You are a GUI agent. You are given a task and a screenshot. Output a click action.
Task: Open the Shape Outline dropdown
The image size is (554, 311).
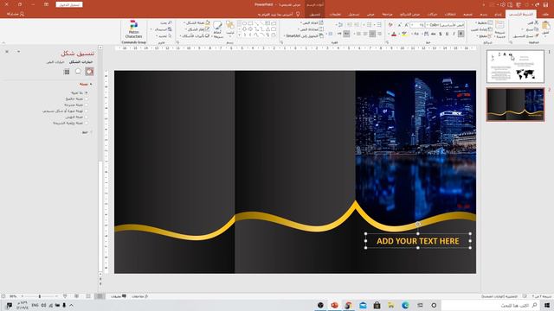coord(198,29)
